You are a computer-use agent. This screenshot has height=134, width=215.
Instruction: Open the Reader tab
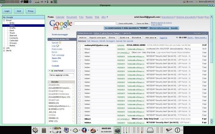coord(89,17)
